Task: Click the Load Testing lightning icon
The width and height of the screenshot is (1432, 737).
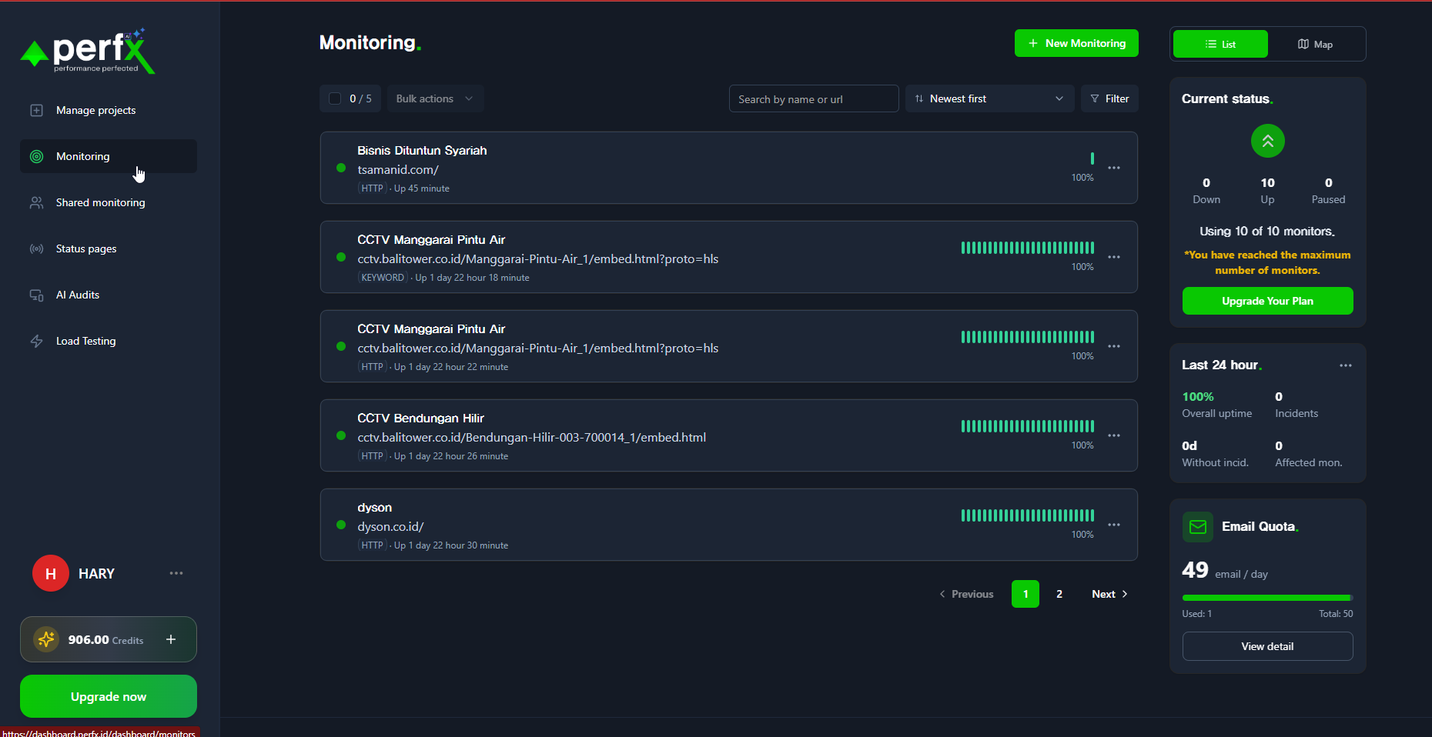Action: 36,341
